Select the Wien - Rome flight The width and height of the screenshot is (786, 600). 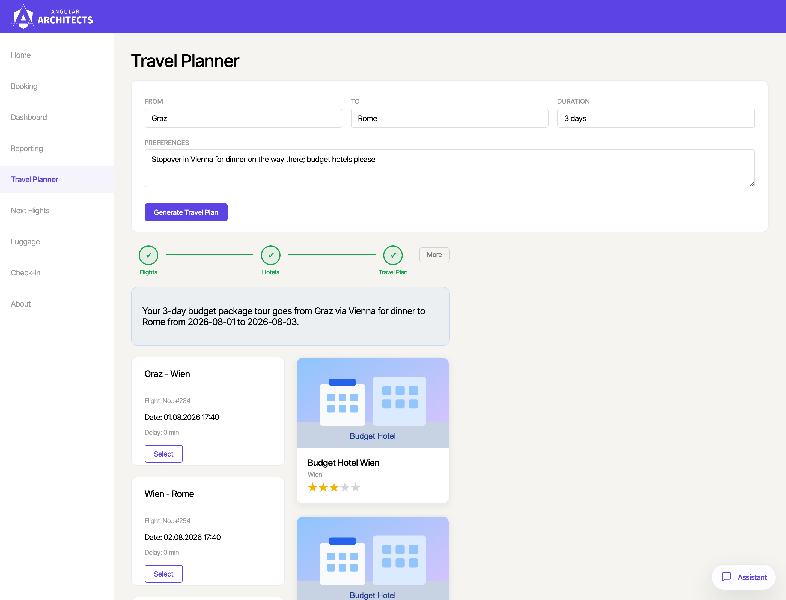pyautogui.click(x=163, y=574)
